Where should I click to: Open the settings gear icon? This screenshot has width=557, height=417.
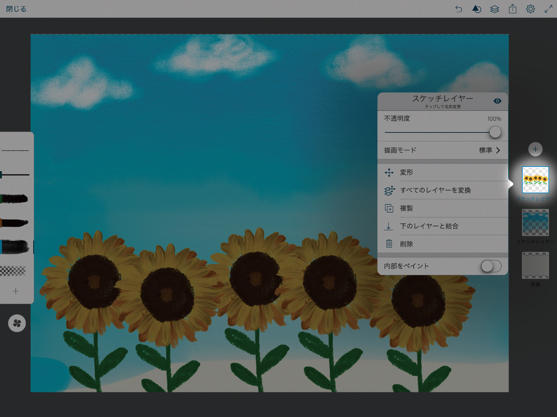[530, 9]
